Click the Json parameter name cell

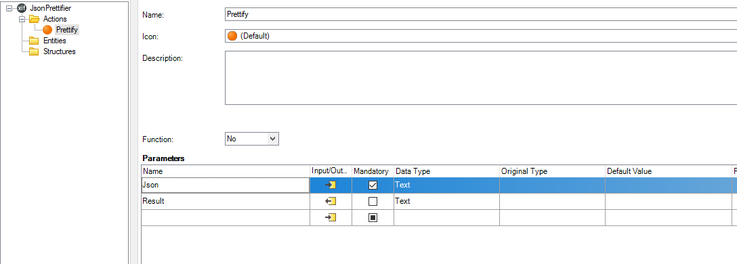pos(226,185)
